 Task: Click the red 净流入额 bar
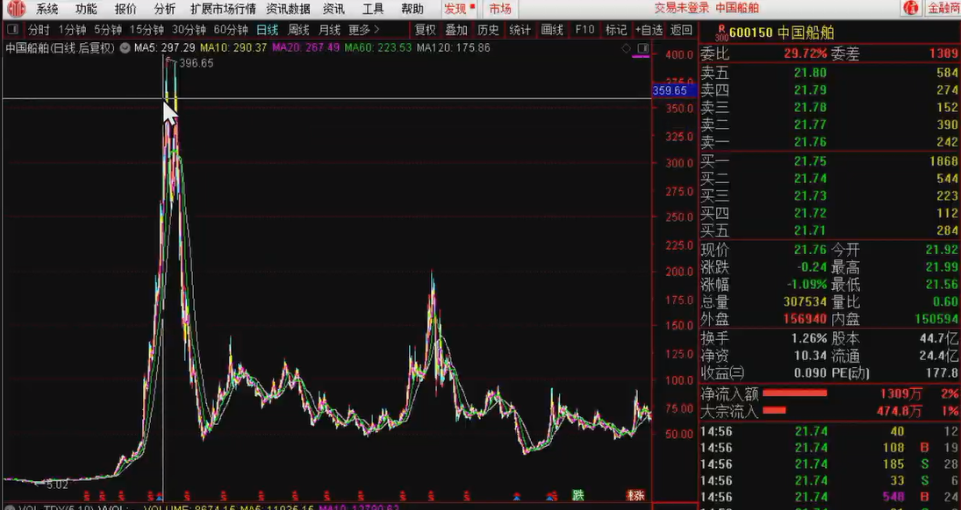click(x=795, y=393)
